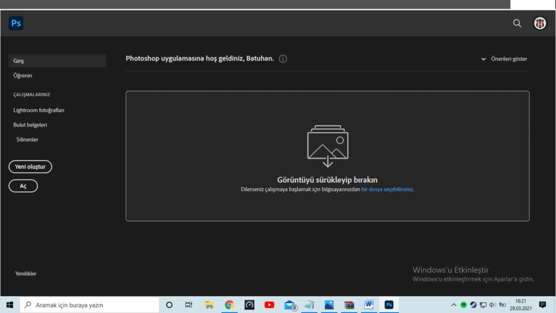Click the Aç button
The width and height of the screenshot is (556, 313).
coord(23,186)
